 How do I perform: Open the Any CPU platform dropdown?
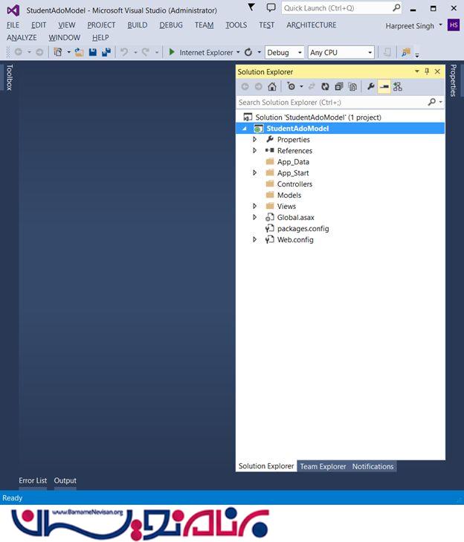(x=341, y=53)
